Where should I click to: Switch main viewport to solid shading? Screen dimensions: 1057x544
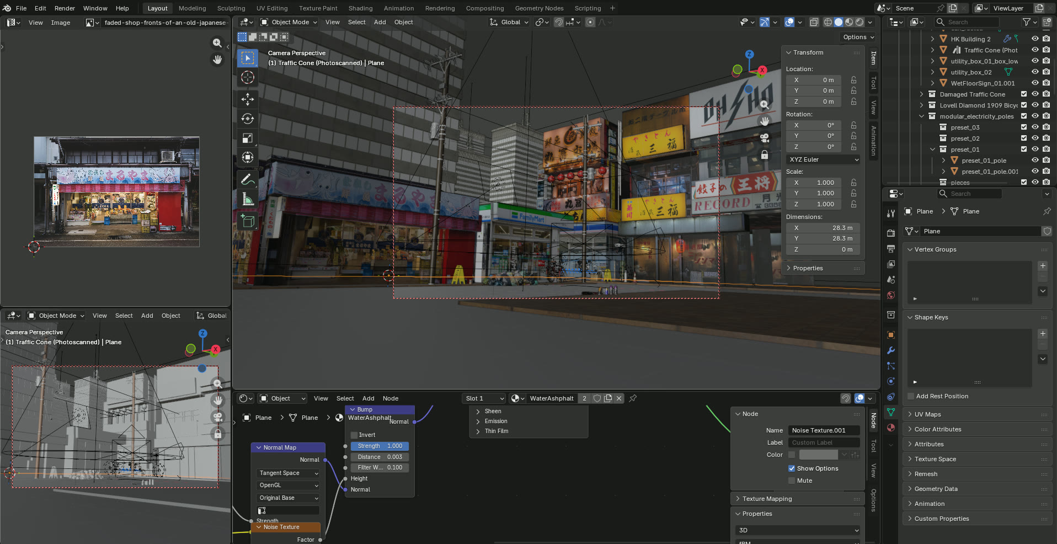point(839,22)
